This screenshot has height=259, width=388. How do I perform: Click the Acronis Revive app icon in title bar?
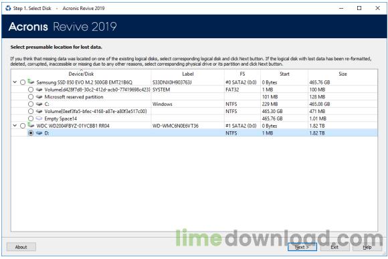point(8,8)
